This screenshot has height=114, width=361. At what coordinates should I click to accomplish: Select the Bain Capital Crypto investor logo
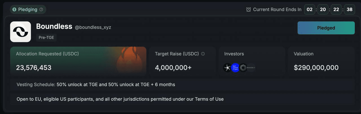(x=235, y=68)
